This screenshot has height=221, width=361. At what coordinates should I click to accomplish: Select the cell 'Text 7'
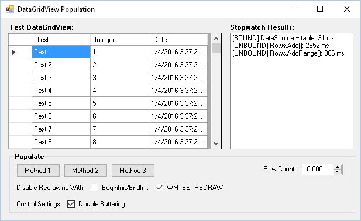pos(61,129)
